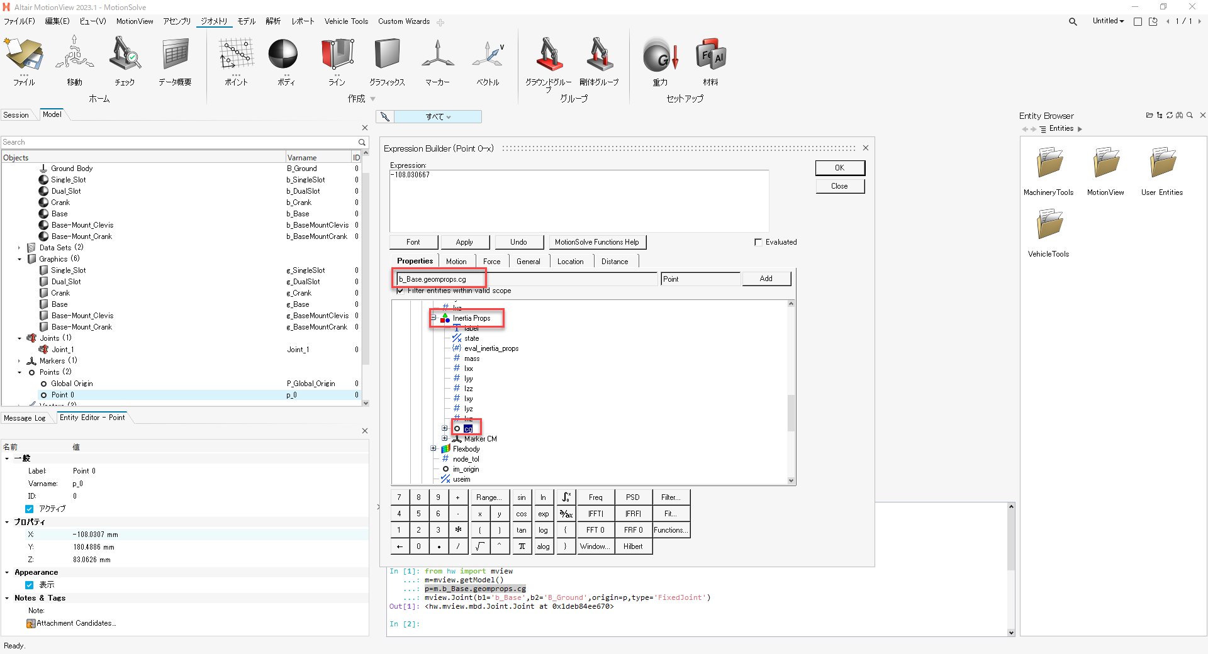Switch to the Location tab
Viewport: 1208px width, 654px height.
(570, 262)
